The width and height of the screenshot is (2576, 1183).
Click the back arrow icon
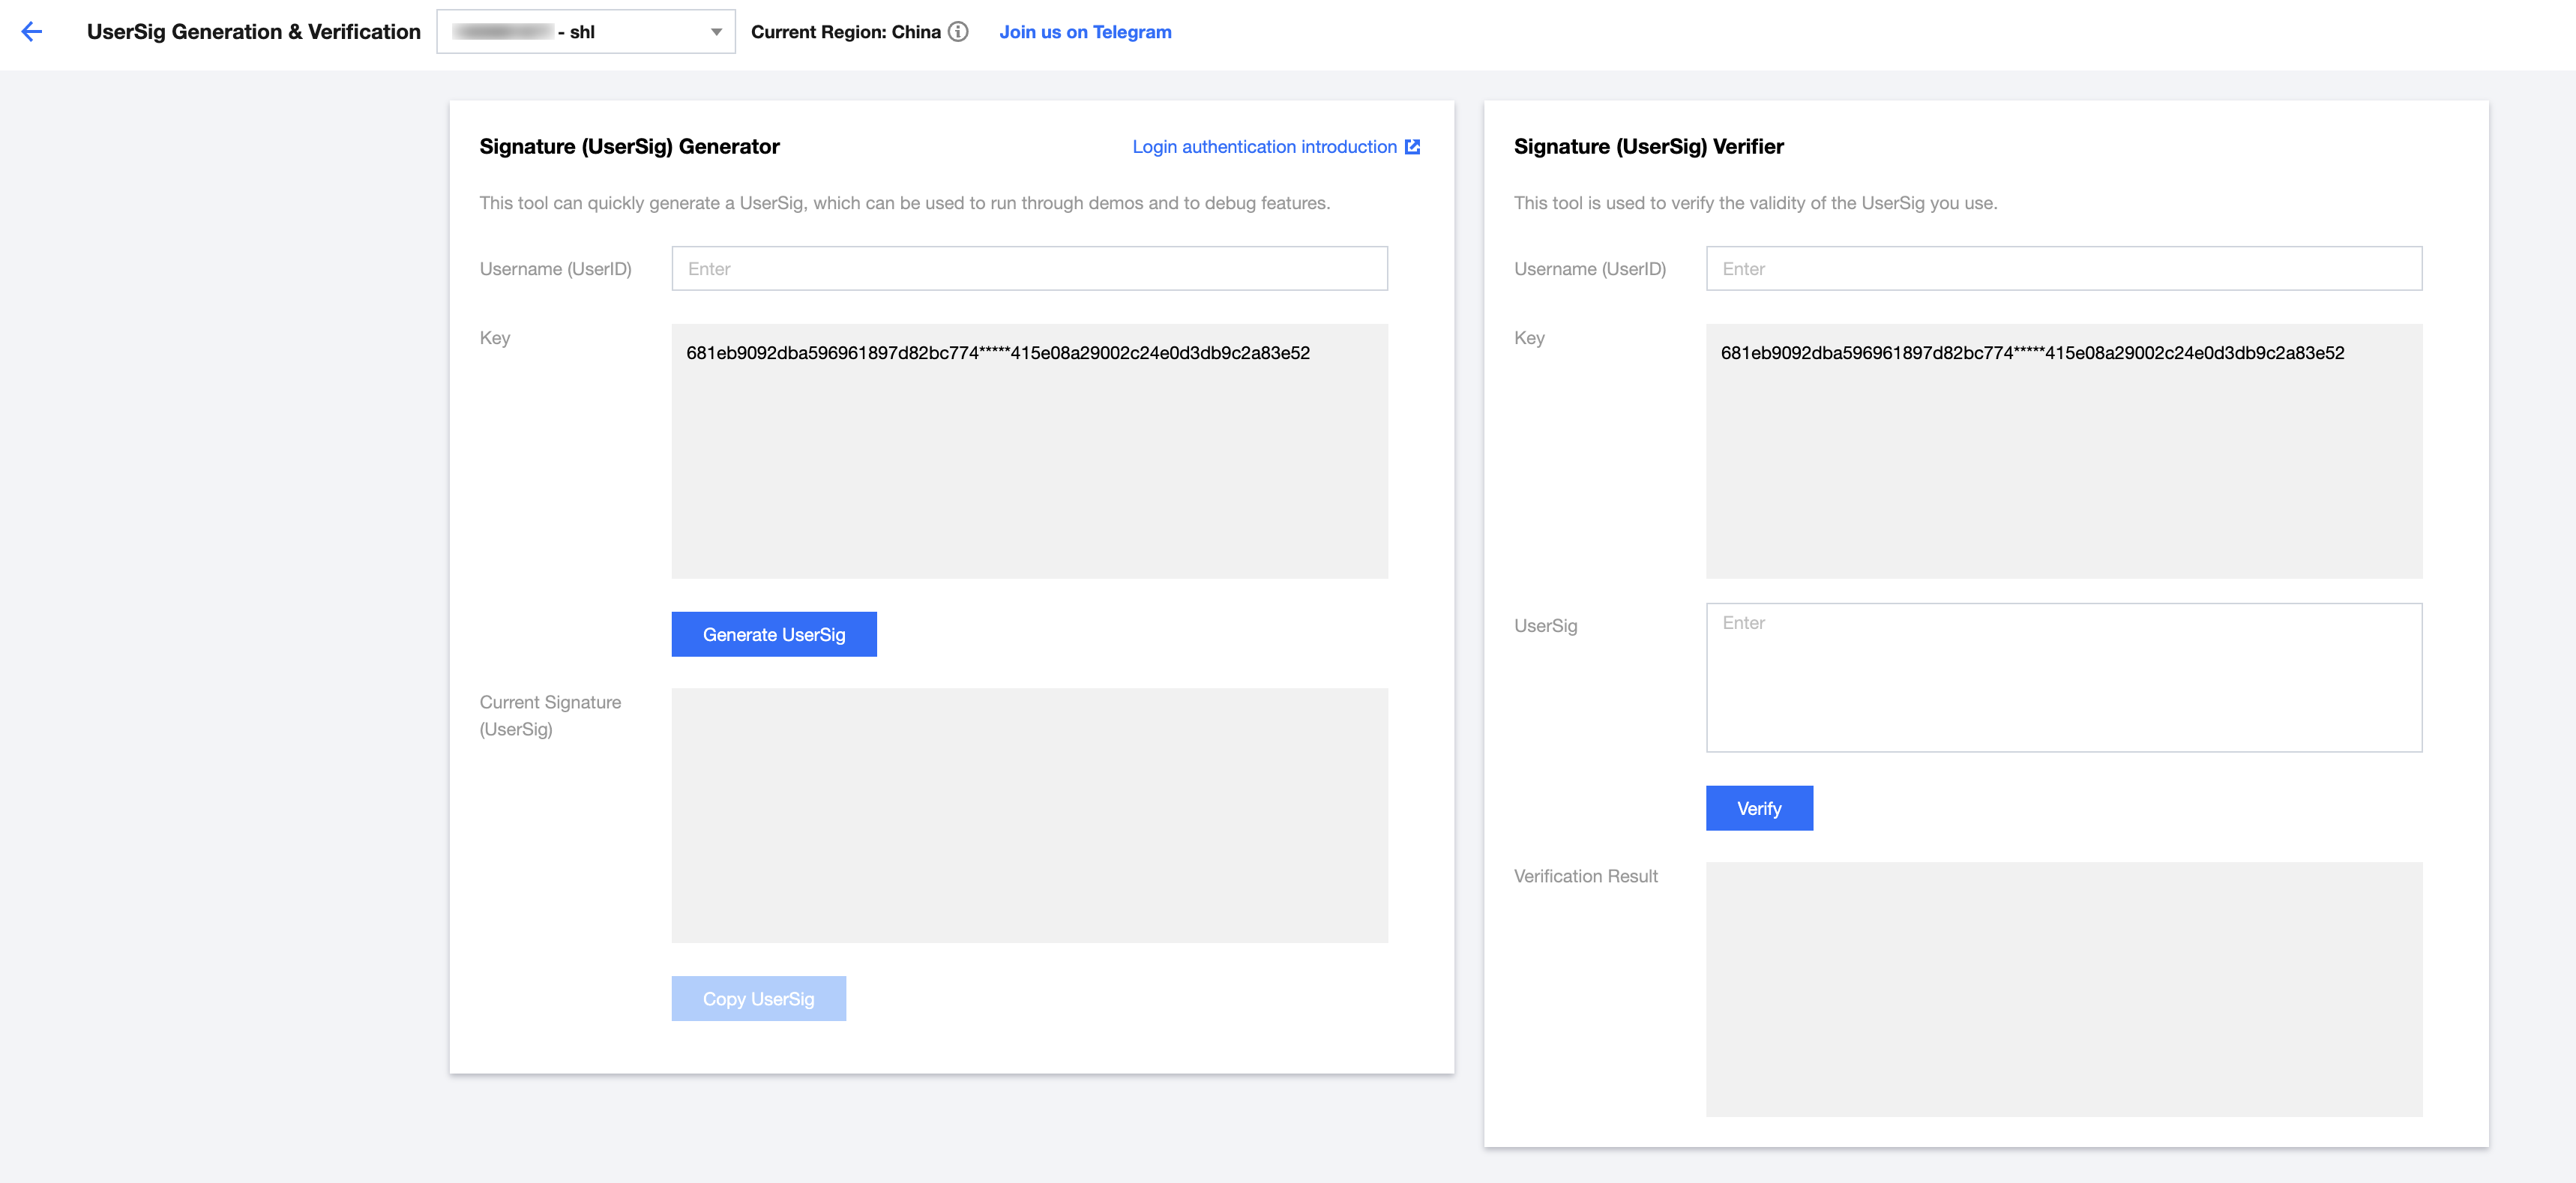(32, 32)
